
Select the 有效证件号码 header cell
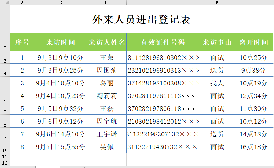coord(163,43)
